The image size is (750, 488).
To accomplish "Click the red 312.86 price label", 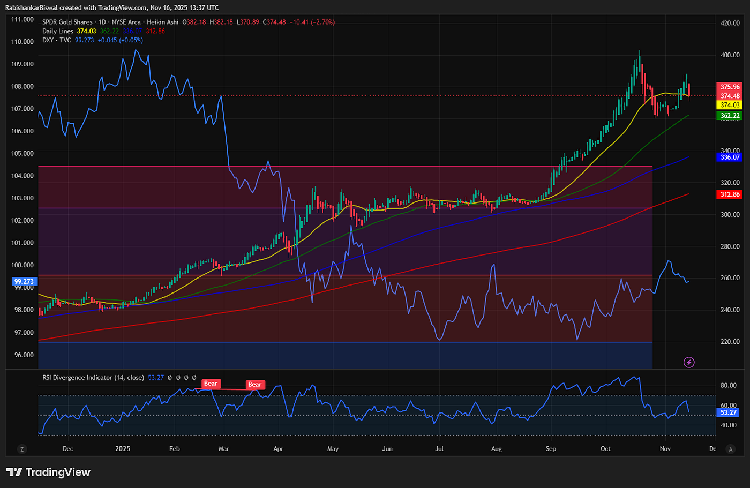I will [730, 194].
